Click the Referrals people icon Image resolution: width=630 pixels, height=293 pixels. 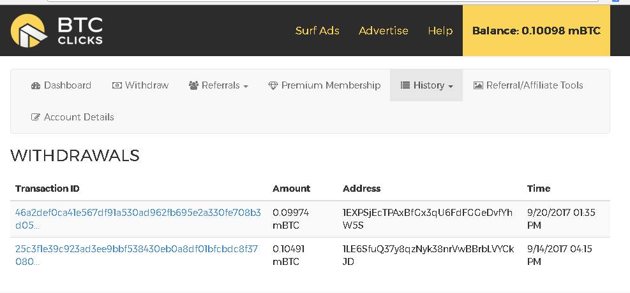coord(193,85)
